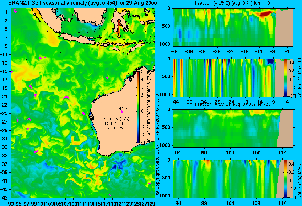302x206 pixels.
Task: Click longitude label '99' on the map axis
Action: pos(34,204)
